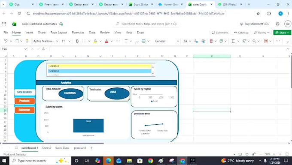292x165 pixels.
Task: Click the Paste clipboard icon
Action: [x=17, y=41]
